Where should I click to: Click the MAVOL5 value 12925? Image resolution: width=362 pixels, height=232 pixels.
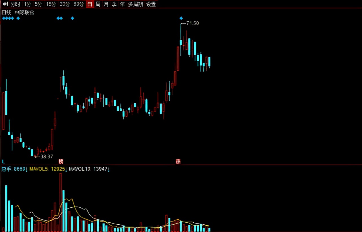point(58,169)
